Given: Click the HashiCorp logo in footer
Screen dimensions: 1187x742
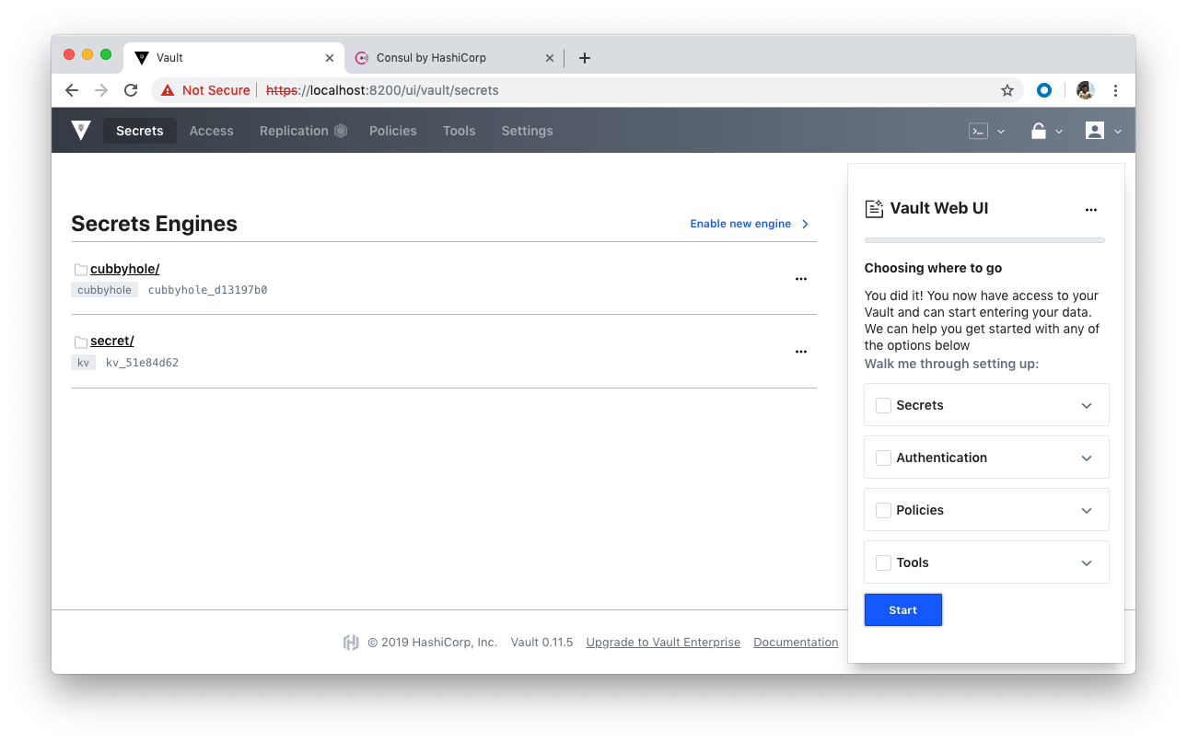Looking at the screenshot, I should pyautogui.click(x=351, y=643).
